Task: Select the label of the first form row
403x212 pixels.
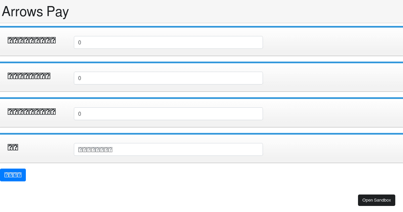Action: tap(31, 40)
